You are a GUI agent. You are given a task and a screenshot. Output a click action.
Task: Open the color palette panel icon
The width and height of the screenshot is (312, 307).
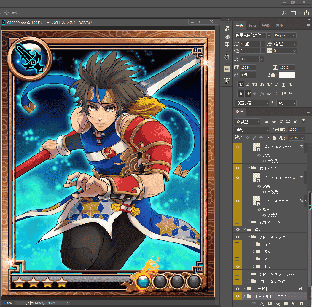coord(227,37)
